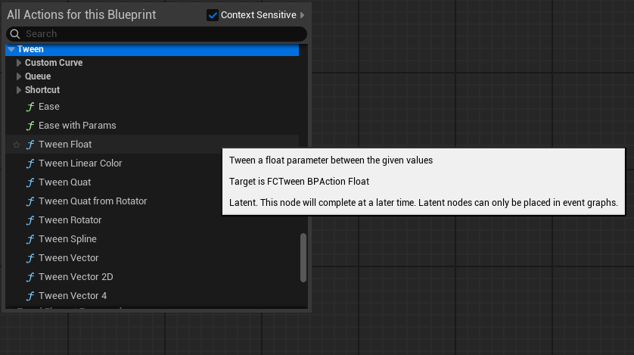Disable the Context Sensitive checkbox
Image resolution: width=634 pixels, height=355 pixels.
pos(213,15)
